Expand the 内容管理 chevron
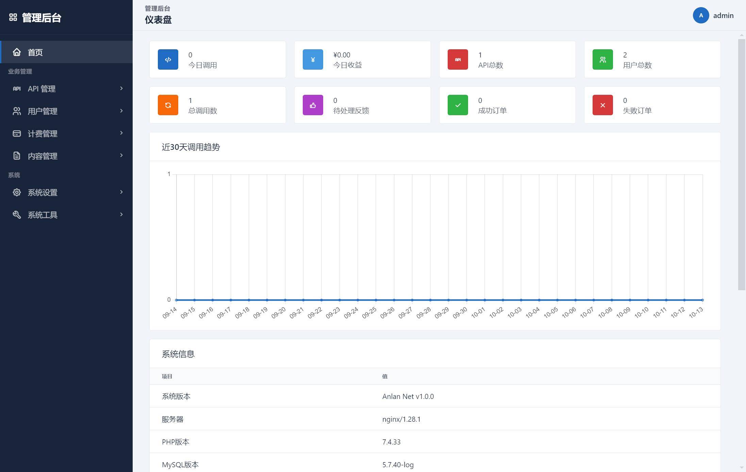Image resolution: width=746 pixels, height=472 pixels. pos(121,155)
